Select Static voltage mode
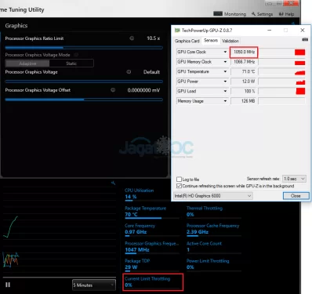 pyautogui.click(x=71, y=64)
